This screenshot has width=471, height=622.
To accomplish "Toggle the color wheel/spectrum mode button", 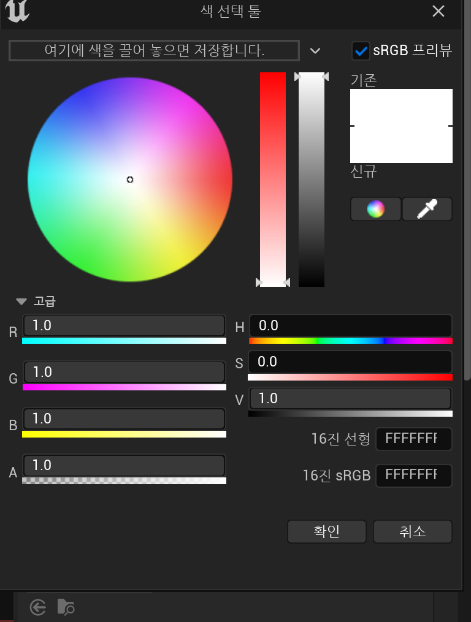I will 376,208.
